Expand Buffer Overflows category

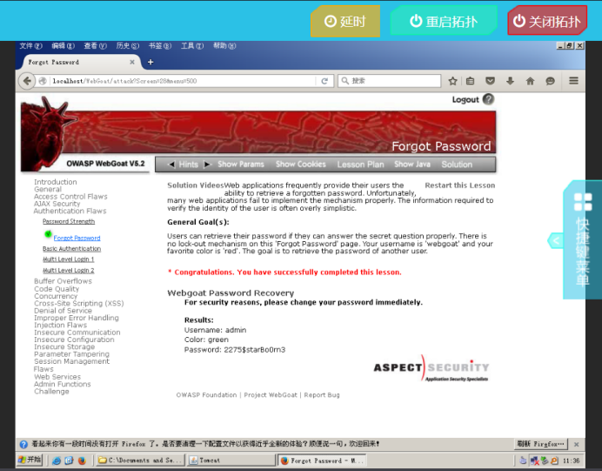coord(63,281)
